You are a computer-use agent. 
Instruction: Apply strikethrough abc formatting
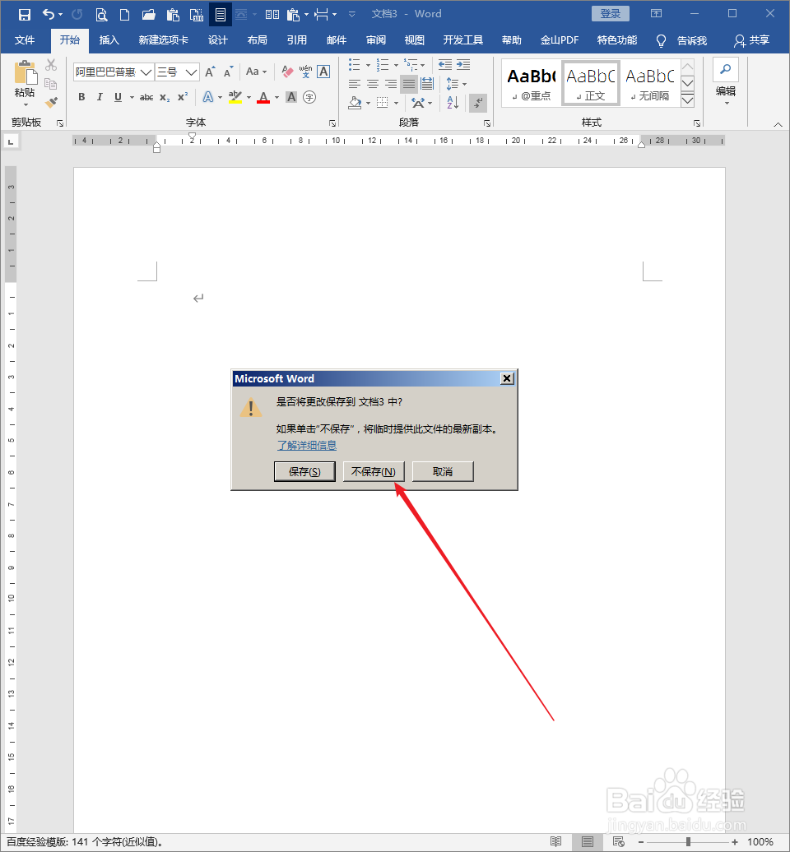[146, 97]
